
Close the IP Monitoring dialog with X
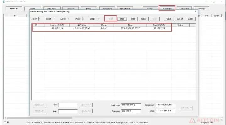pyautogui.click(x=195, y=12)
